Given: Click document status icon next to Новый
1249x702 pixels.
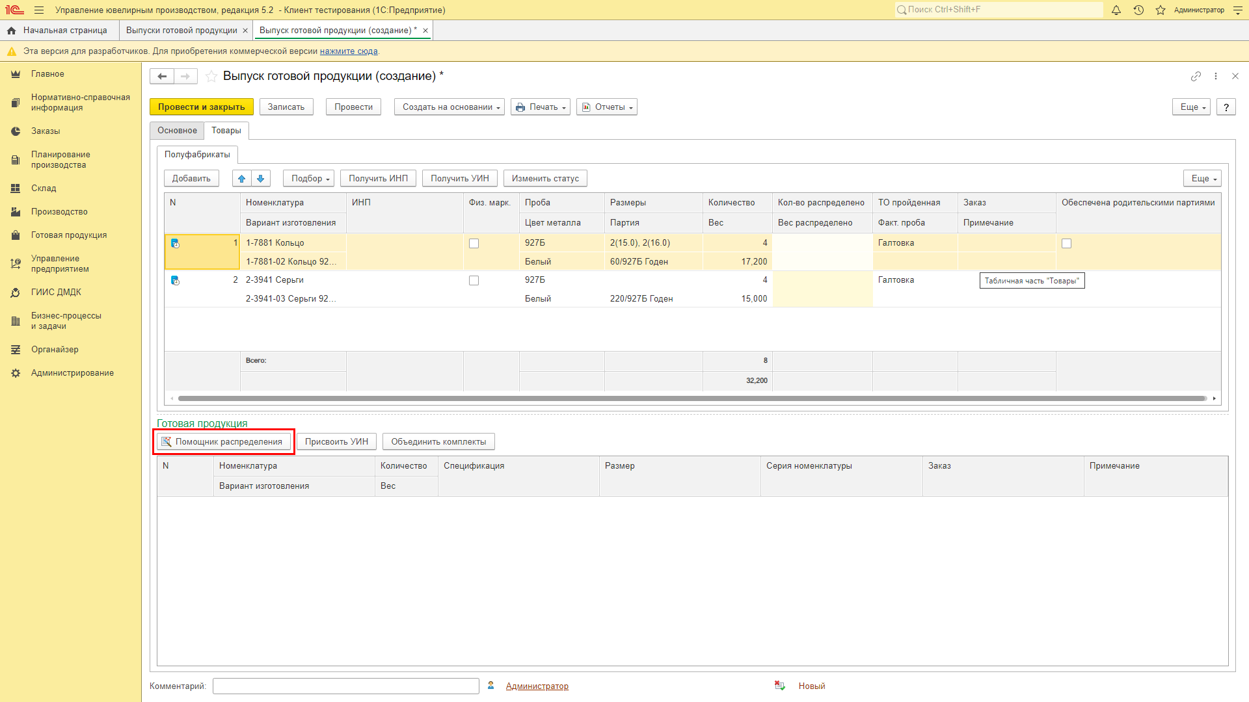Looking at the screenshot, I should pyautogui.click(x=780, y=686).
